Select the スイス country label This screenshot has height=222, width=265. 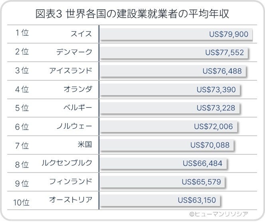tap(81, 34)
